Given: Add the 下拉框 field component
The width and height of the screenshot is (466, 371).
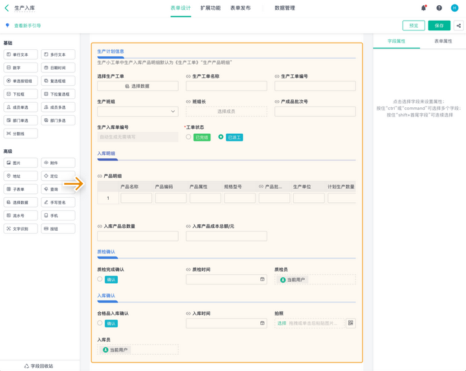Looking at the screenshot, I should click(x=21, y=94).
